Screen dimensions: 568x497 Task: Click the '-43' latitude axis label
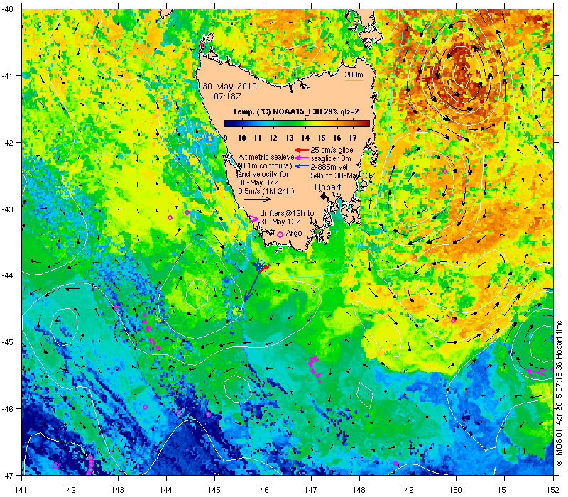click(7, 209)
